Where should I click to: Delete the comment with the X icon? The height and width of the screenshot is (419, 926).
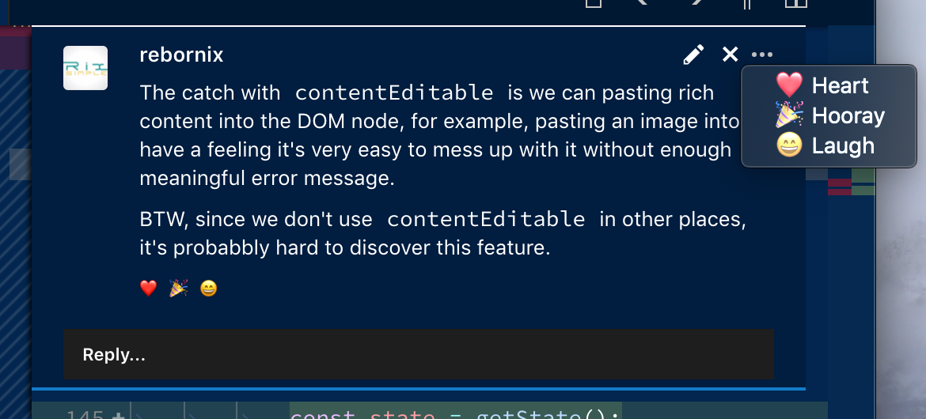pyautogui.click(x=730, y=55)
